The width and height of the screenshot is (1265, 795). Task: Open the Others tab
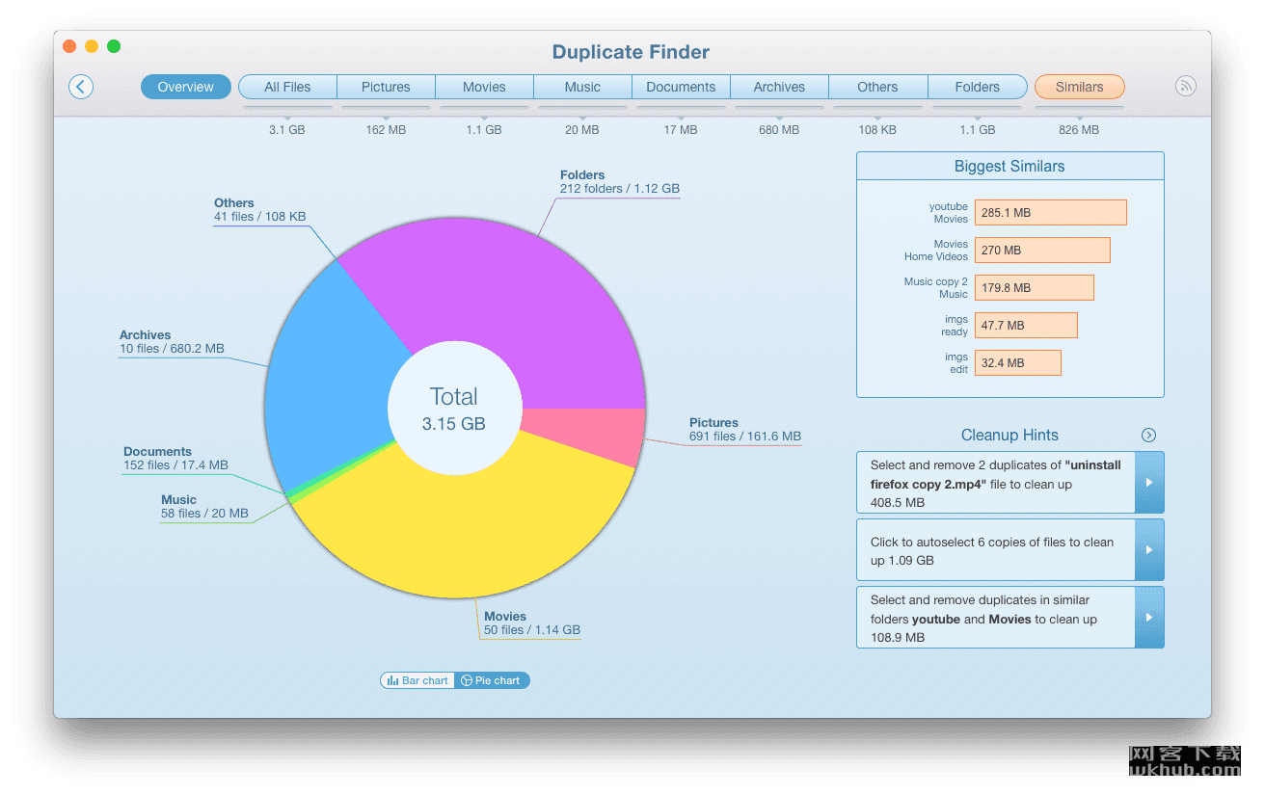(x=877, y=87)
